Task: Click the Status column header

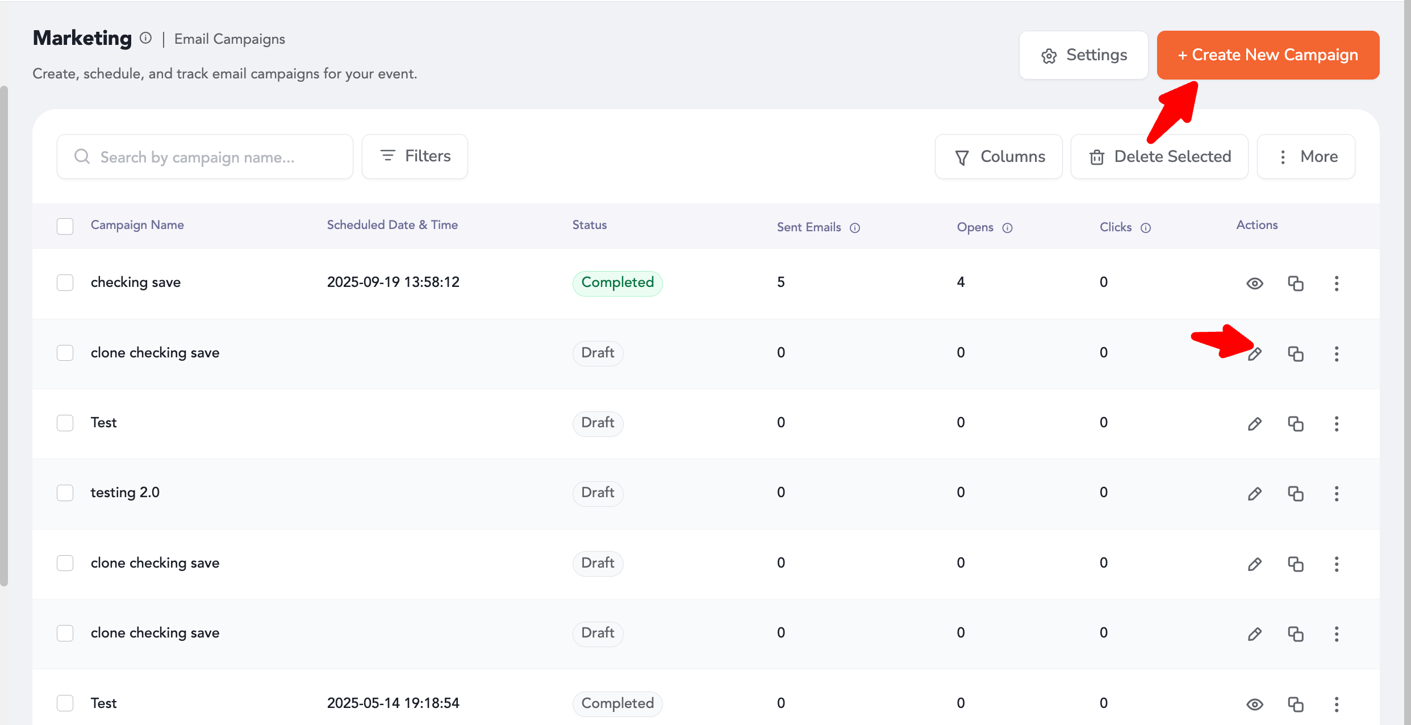Action: click(590, 225)
